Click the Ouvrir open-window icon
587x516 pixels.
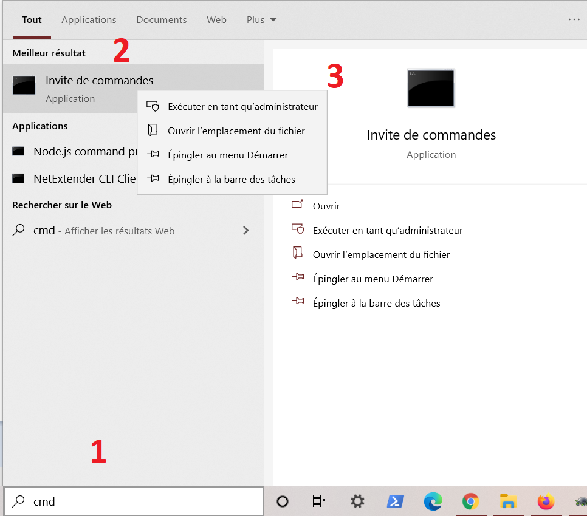coord(298,204)
